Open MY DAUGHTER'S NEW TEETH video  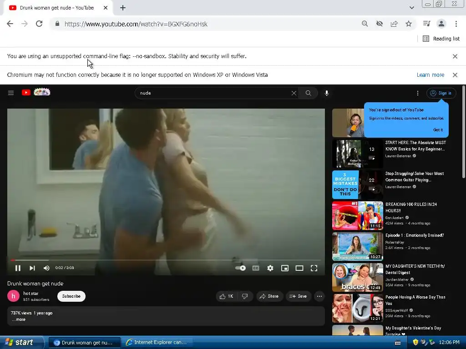415,269
